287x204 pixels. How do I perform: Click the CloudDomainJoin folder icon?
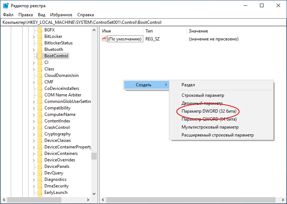point(40,75)
